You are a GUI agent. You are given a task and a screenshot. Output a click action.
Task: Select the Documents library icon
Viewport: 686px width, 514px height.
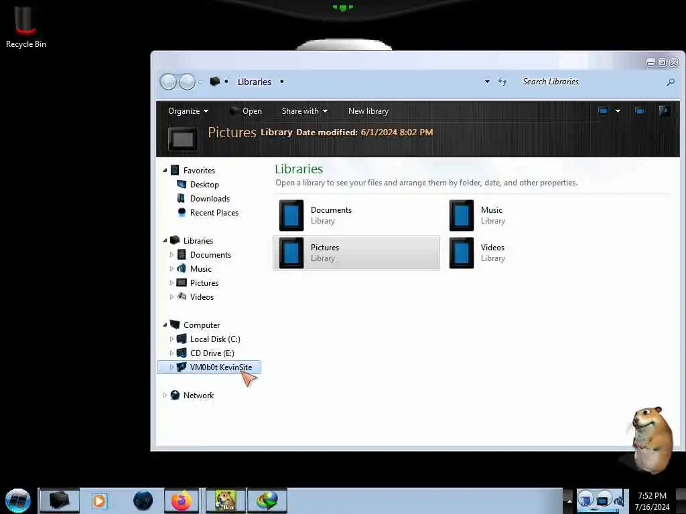(291, 216)
